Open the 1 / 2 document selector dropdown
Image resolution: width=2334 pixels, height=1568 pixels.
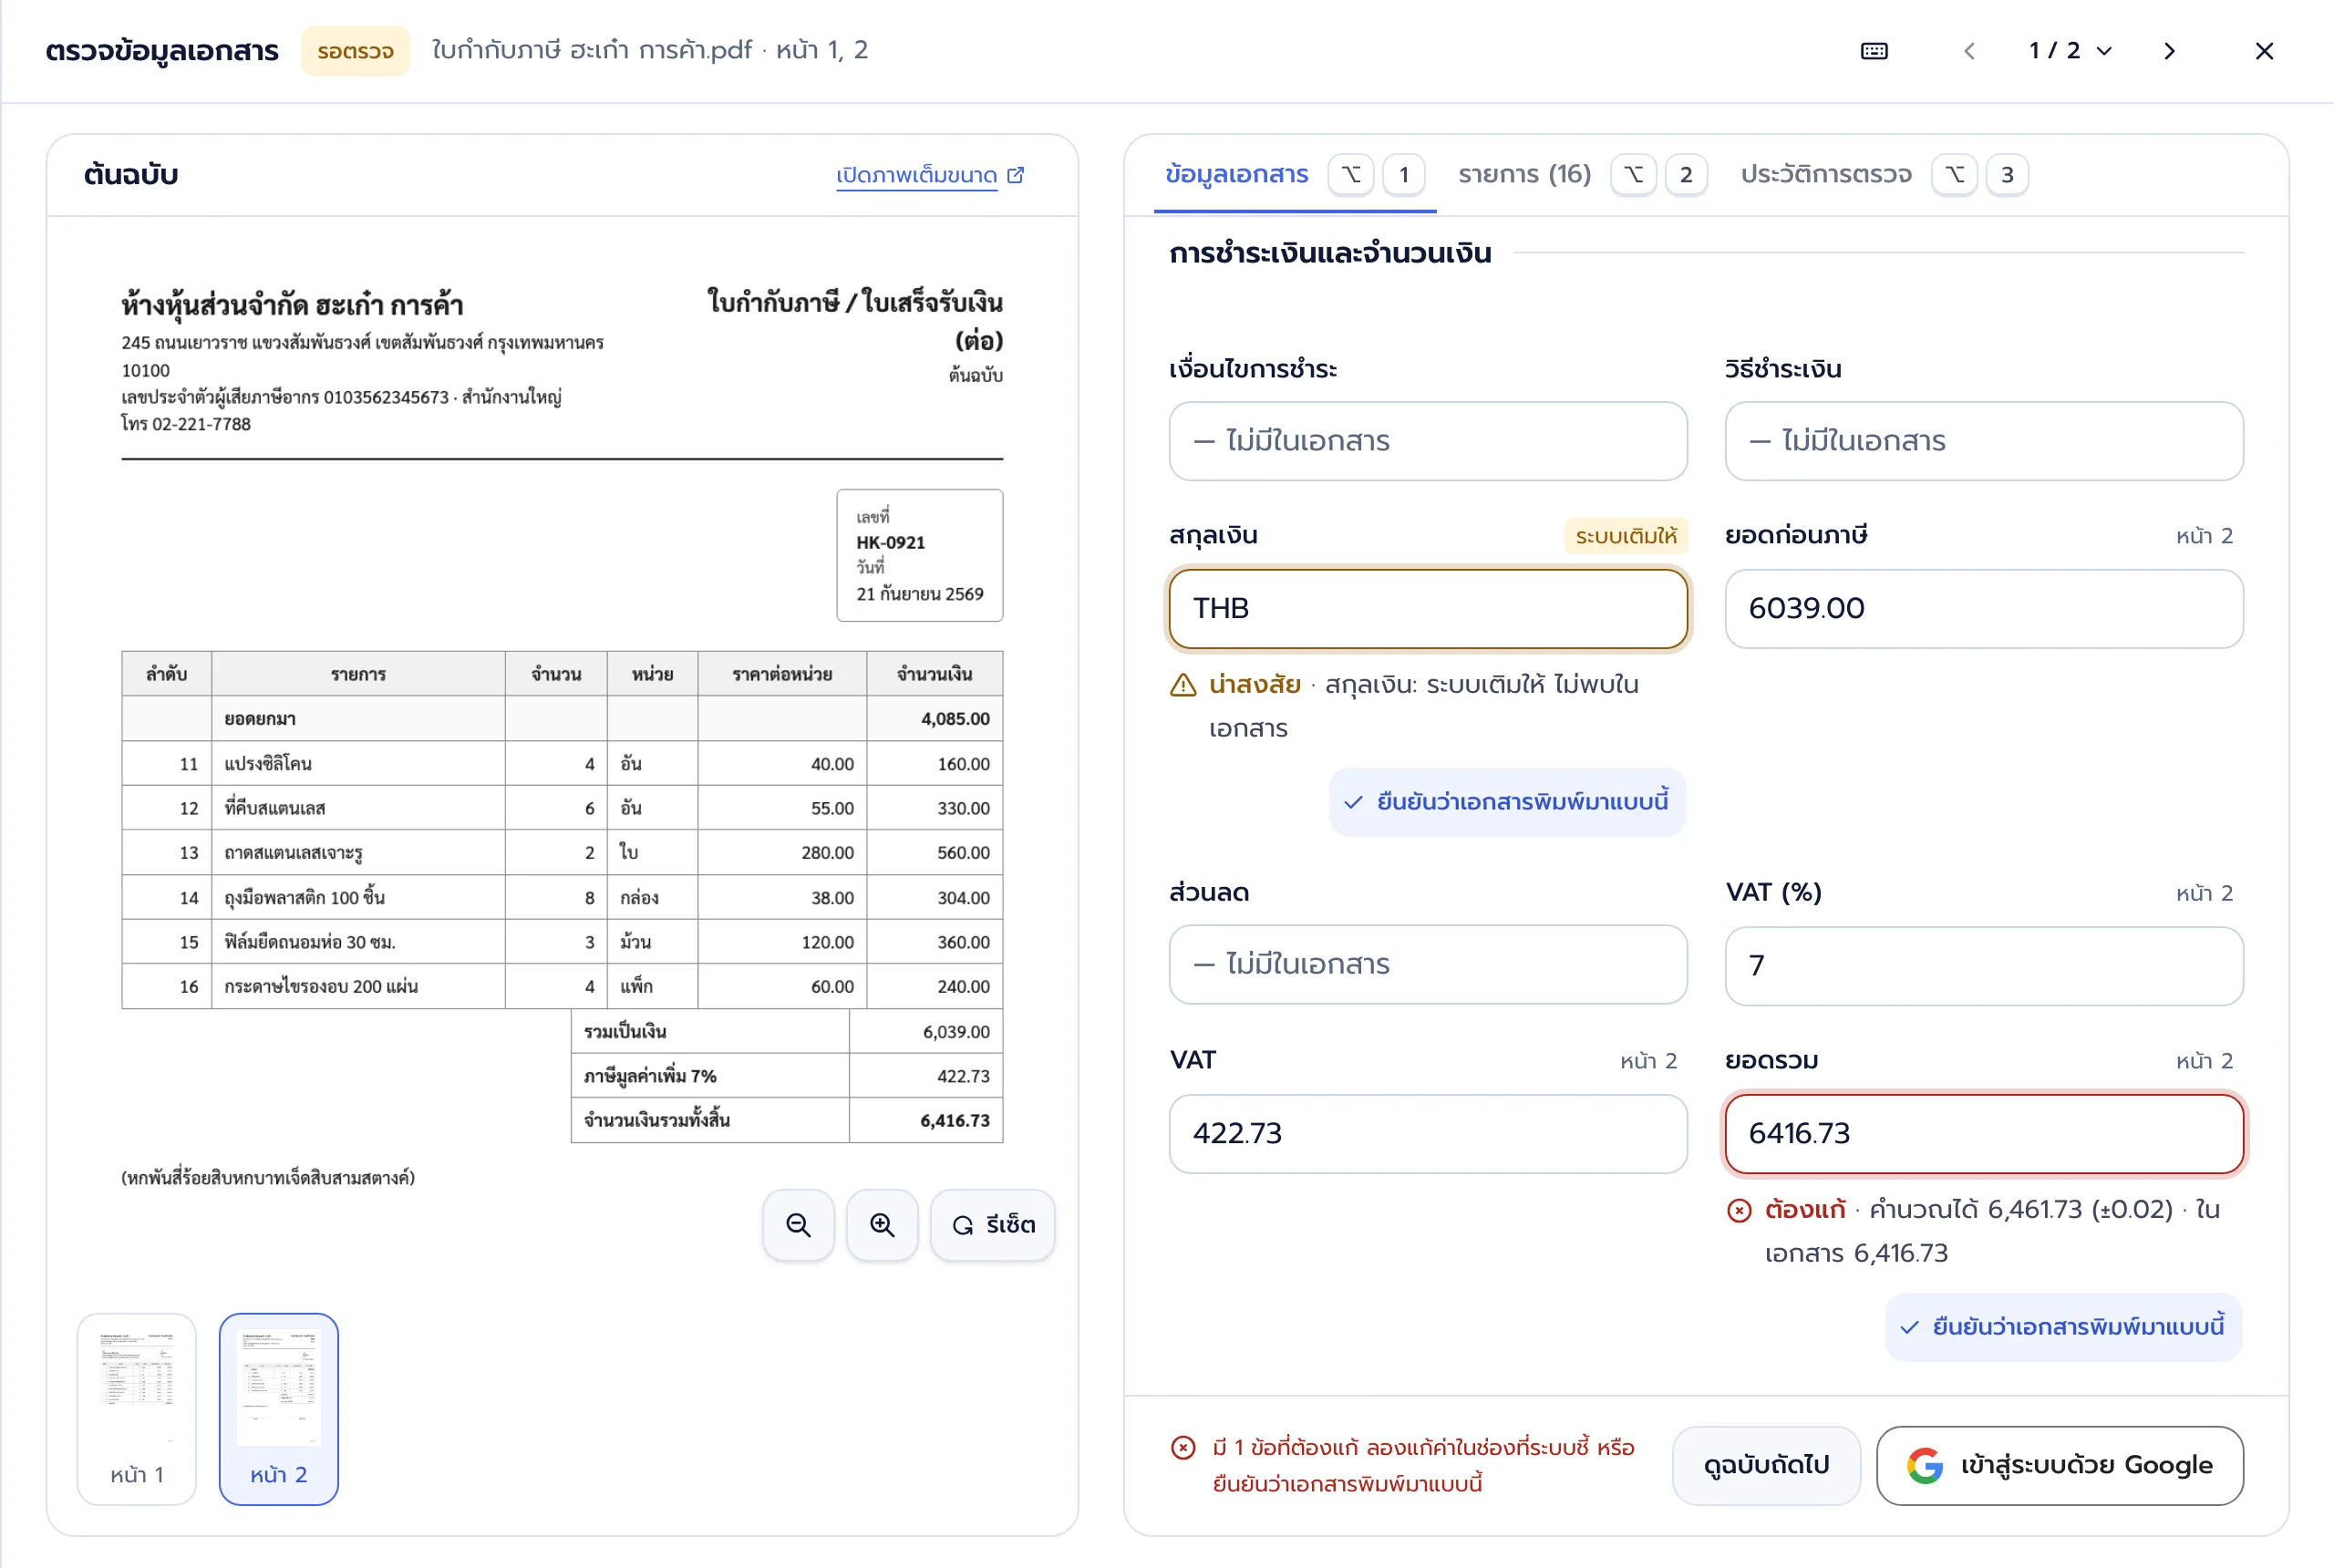coord(2070,51)
